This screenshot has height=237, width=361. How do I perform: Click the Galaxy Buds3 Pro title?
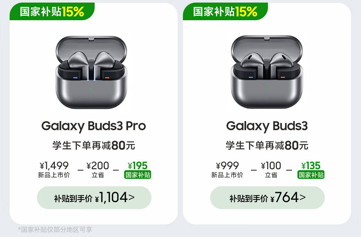coord(94,126)
